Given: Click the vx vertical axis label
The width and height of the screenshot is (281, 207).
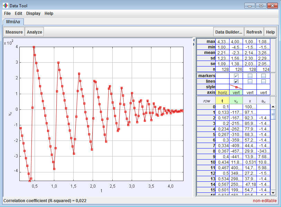Looking at the screenshot, I should 10,114.
